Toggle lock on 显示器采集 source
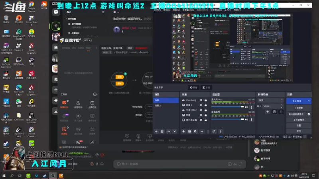Screen dimensions: 319x179 [206, 120]
